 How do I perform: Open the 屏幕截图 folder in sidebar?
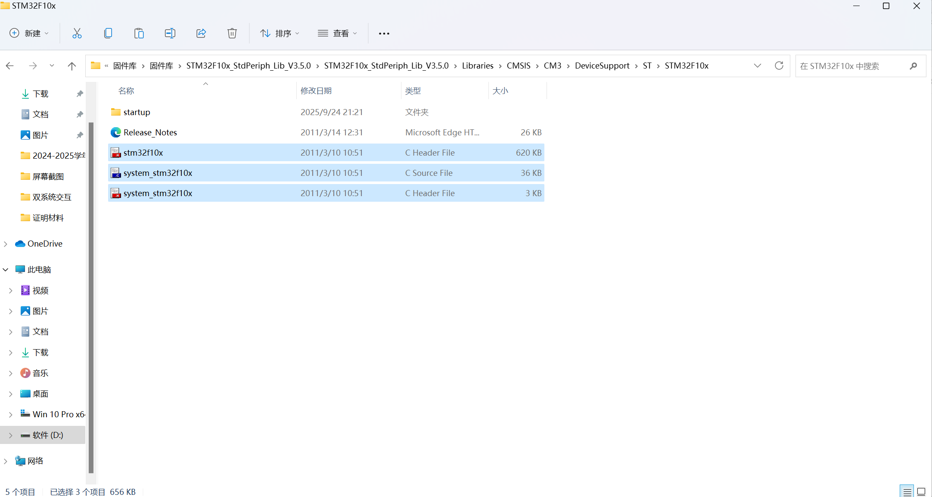(42, 176)
